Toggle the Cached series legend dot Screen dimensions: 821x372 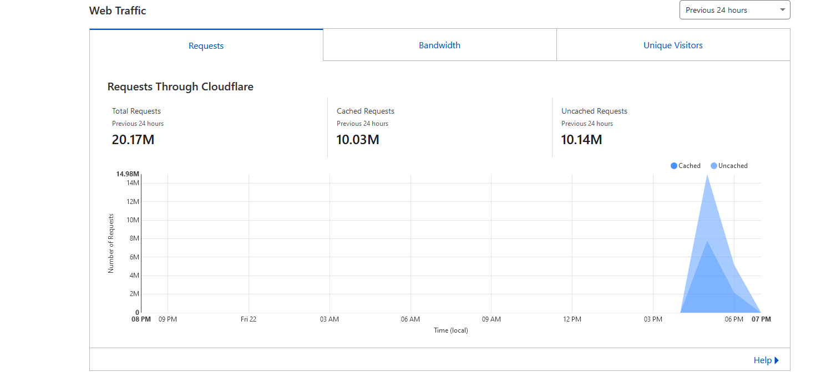coord(674,166)
